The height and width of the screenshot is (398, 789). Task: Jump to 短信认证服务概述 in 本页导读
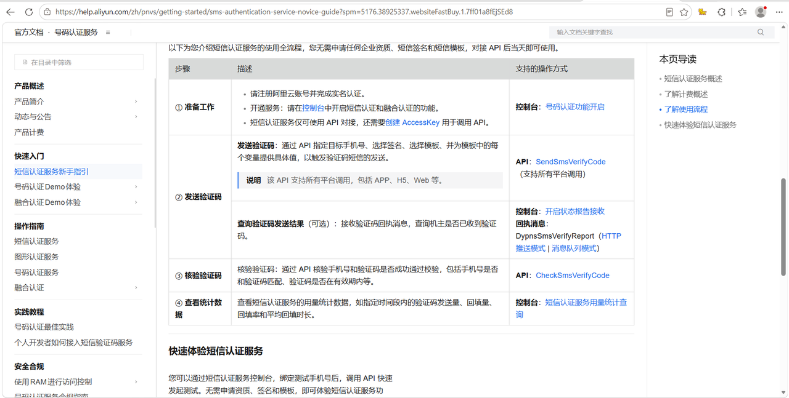[x=693, y=79]
